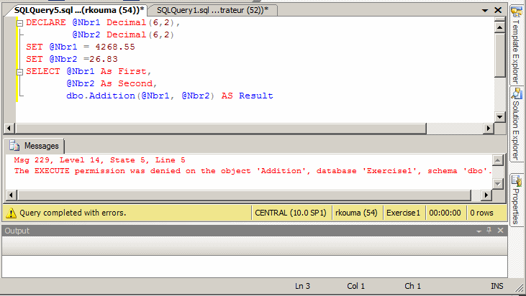The width and height of the screenshot is (526, 296).
Task: Click the Exercise1 database status entry
Action: [x=403, y=213]
